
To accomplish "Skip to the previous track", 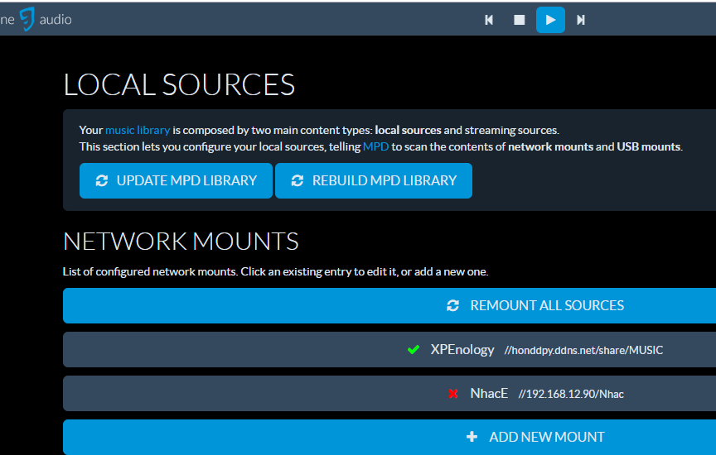I will click(x=489, y=20).
